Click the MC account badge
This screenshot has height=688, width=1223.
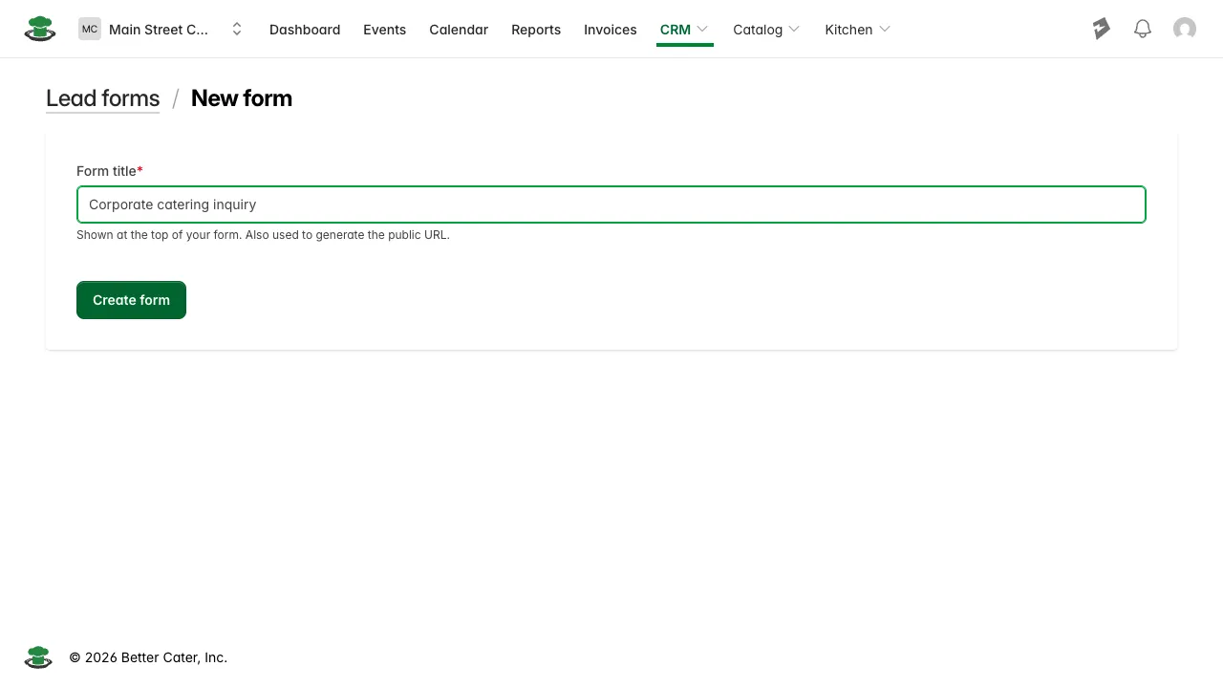coord(90,29)
